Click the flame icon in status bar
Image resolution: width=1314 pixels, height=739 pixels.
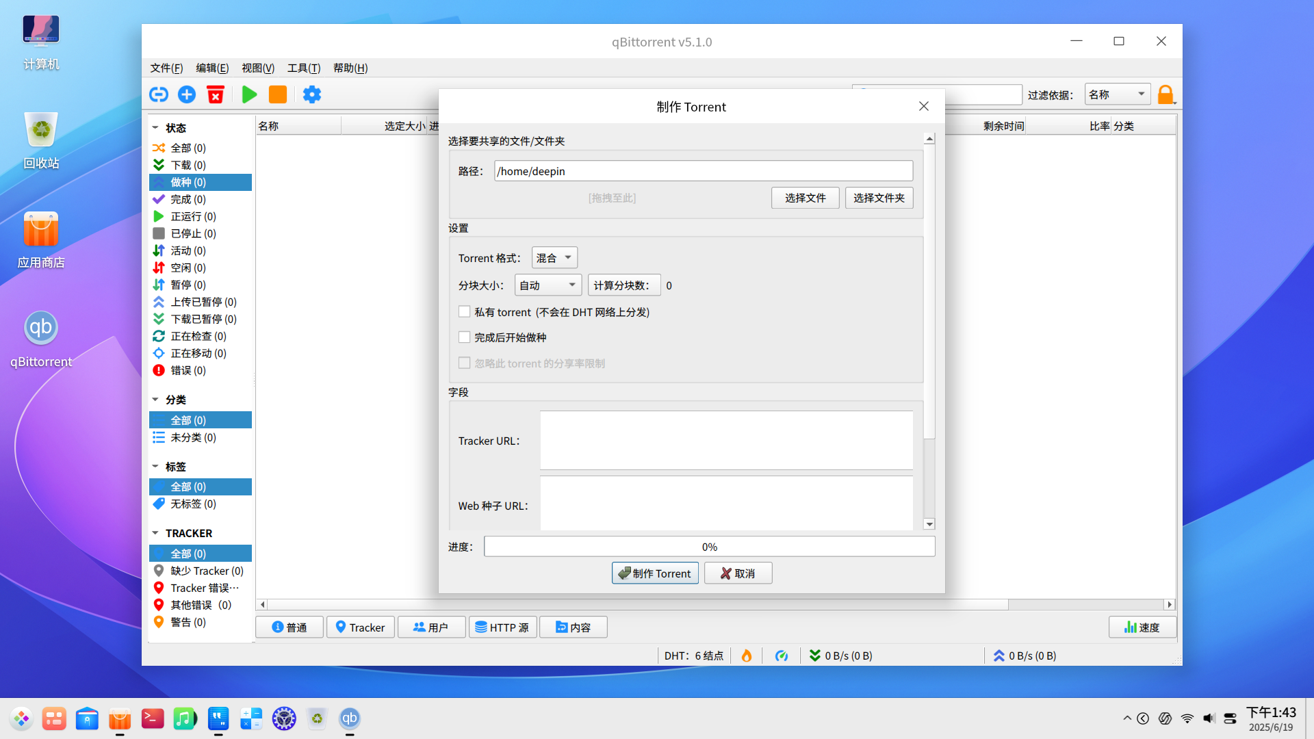click(x=747, y=656)
